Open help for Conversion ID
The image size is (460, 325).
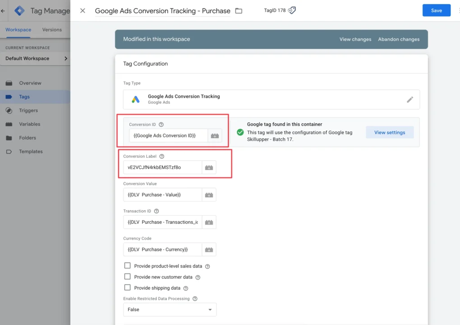(x=161, y=125)
